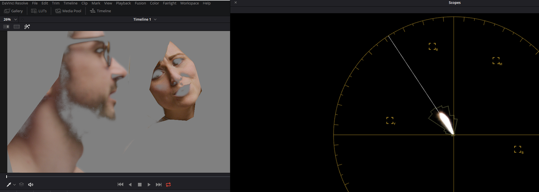
Task: Toggle the image wipe view icon
Action: pyautogui.click(x=6, y=26)
